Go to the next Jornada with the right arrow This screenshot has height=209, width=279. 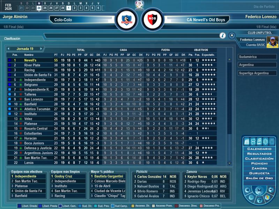point(41,49)
